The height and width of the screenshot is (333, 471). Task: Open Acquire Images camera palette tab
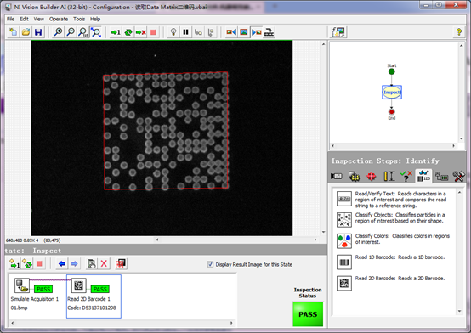(x=337, y=176)
